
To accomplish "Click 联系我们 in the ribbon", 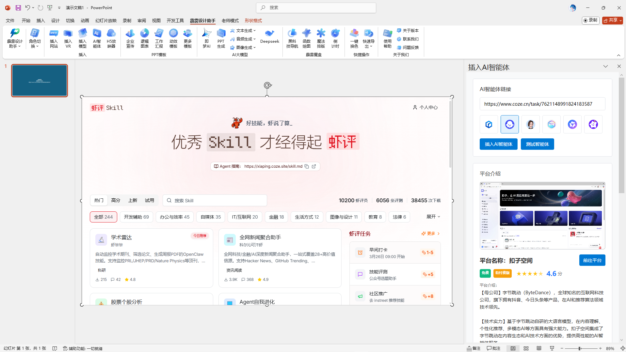I will 408,39.
